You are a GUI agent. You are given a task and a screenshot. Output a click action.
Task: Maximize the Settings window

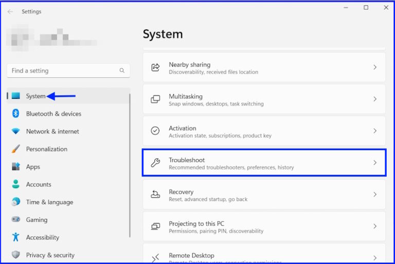click(366, 8)
